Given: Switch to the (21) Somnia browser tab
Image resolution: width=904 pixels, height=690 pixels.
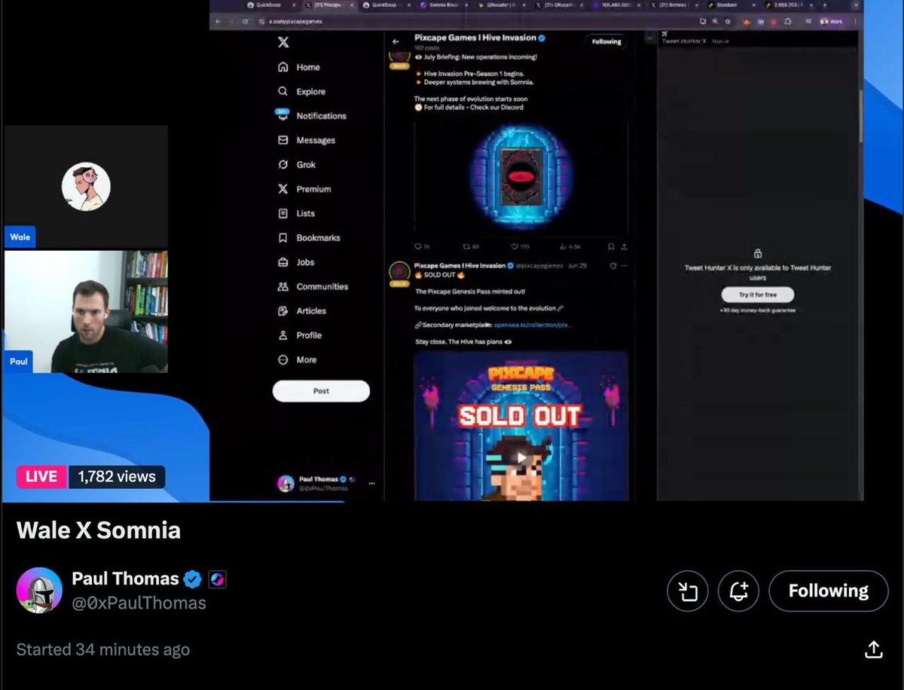Looking at the screenshot, I should [674, 5].
